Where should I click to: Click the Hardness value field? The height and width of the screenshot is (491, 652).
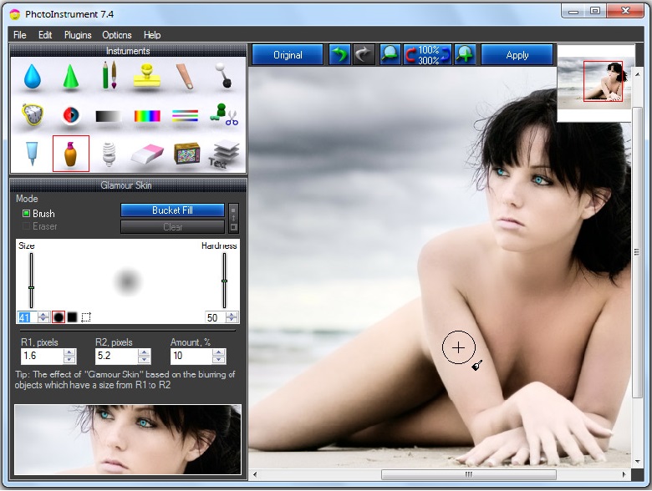pos(215,318)
